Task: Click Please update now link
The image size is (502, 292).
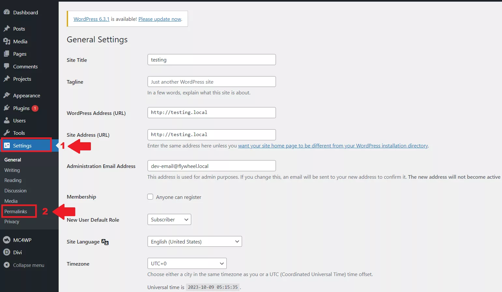Action: 160,19
